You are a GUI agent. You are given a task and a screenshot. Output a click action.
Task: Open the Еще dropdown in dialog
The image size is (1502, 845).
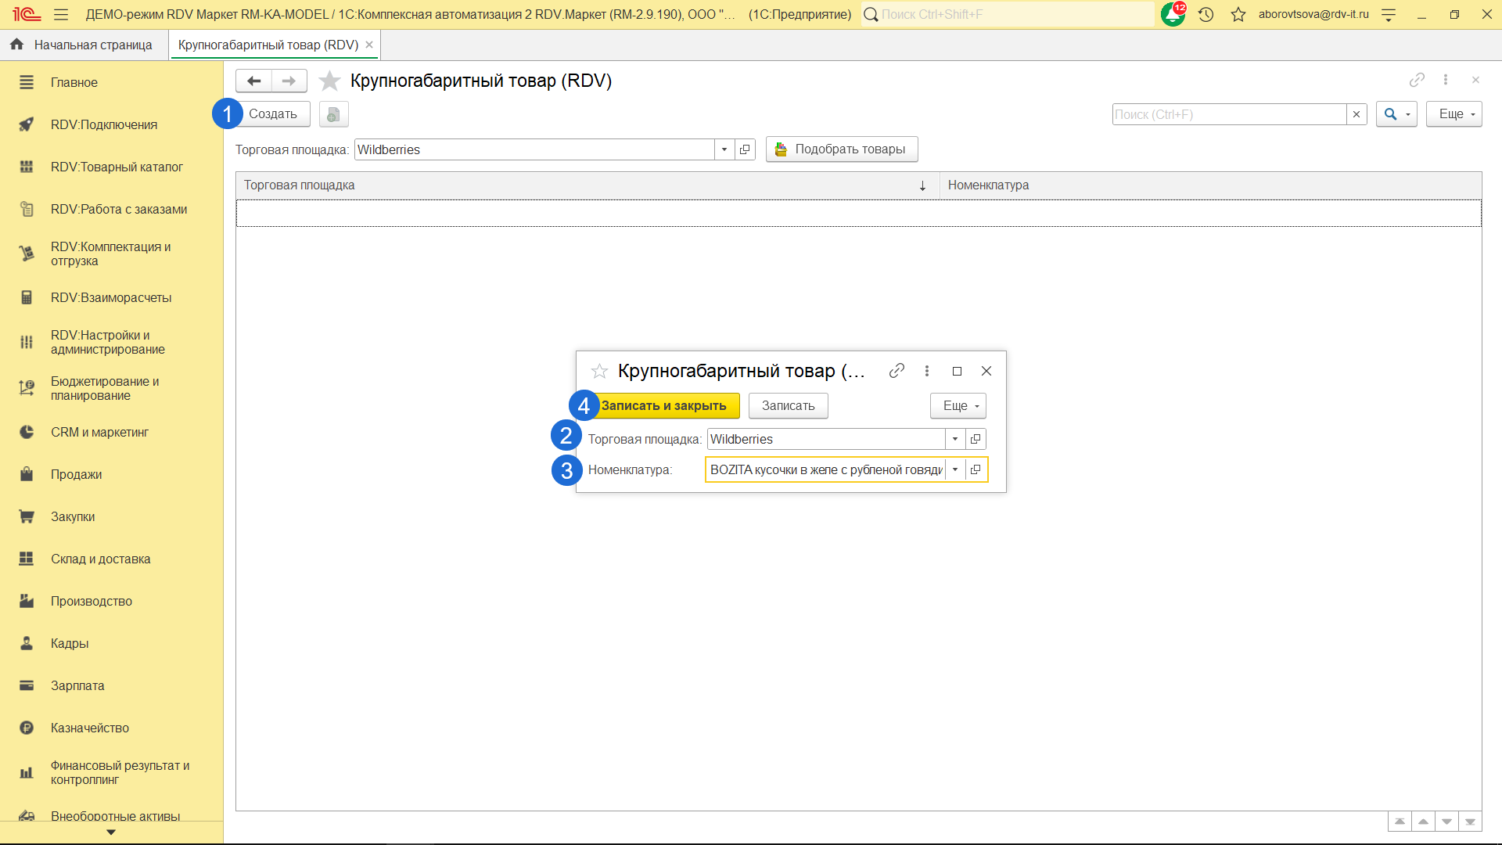click(958, 405)
